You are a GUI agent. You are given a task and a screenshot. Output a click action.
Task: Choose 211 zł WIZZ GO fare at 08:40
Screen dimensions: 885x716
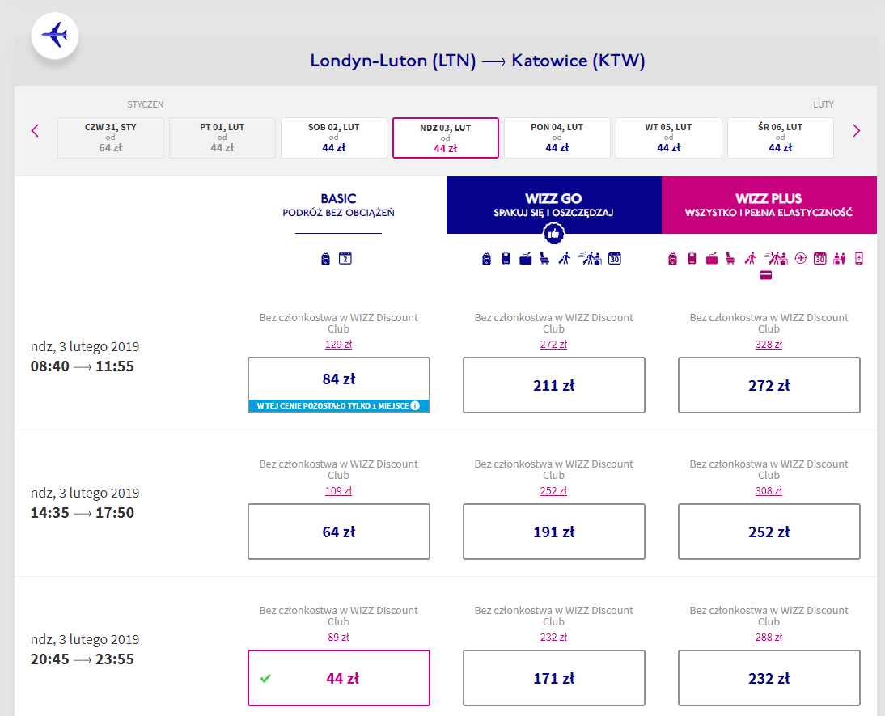tap(553, 385)
